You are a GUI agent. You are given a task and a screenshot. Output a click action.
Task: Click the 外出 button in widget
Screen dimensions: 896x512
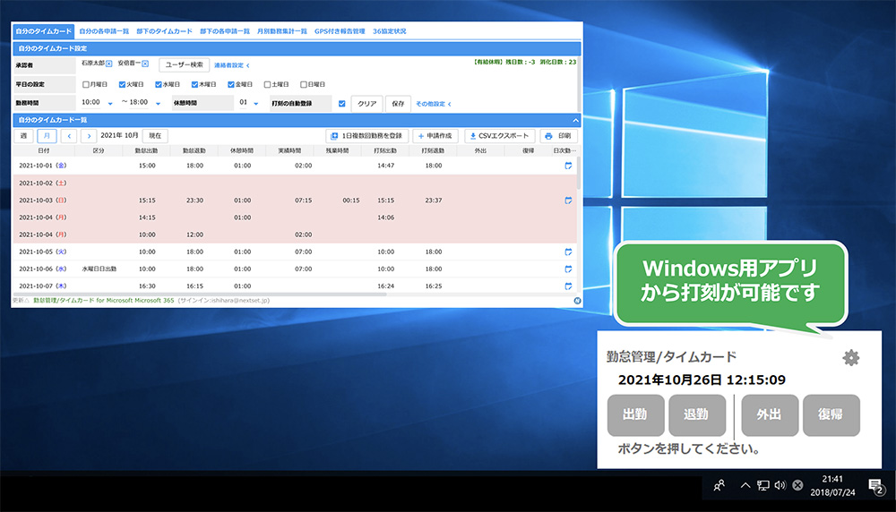coord(769,415)
